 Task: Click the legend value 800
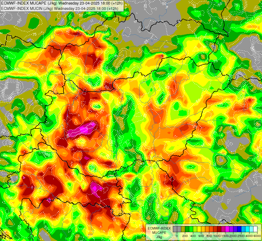[209, 236]
